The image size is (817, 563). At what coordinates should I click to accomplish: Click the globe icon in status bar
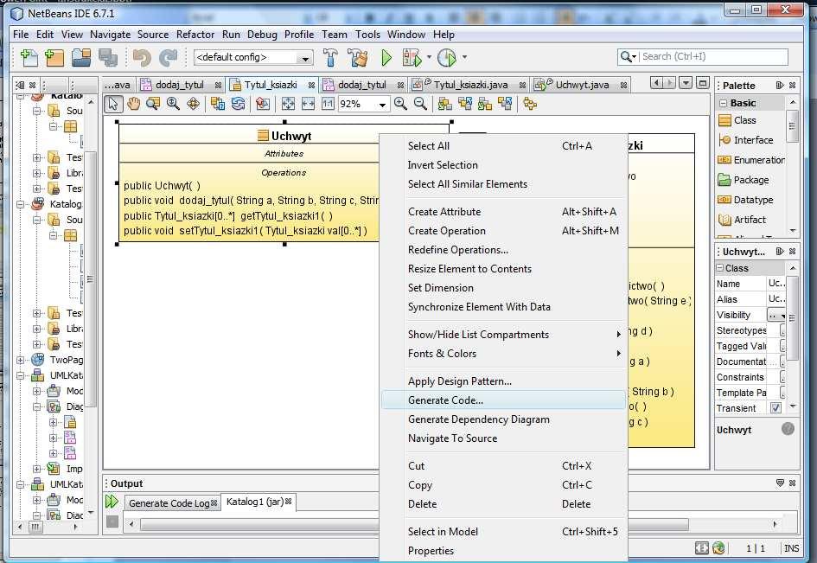718,548
